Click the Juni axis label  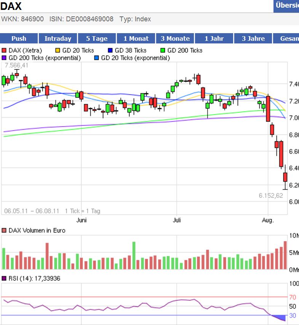point(82,220)
